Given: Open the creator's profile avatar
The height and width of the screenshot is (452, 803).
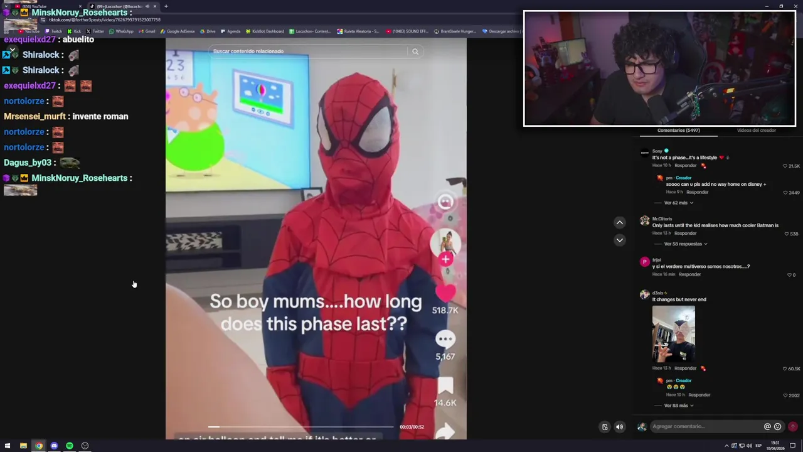Looking at the screenshot, I should click(x=445, y=242).
